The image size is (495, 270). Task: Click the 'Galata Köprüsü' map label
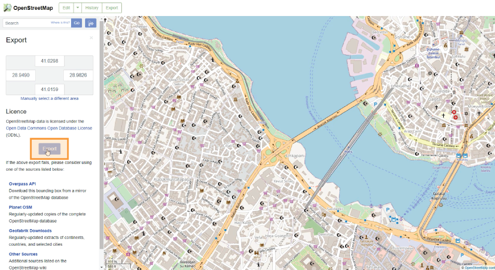tap(439, 196)
